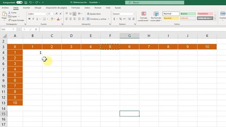The image size is (226, 127).
Task: Open the Disposición de página tab
Action: click(56, 8)
